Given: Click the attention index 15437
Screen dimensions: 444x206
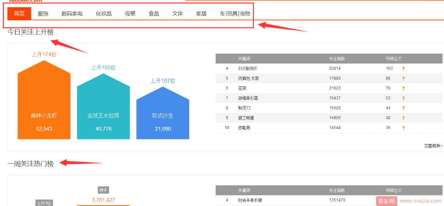Looking at the screenshot, I should (x=335, y=98).
